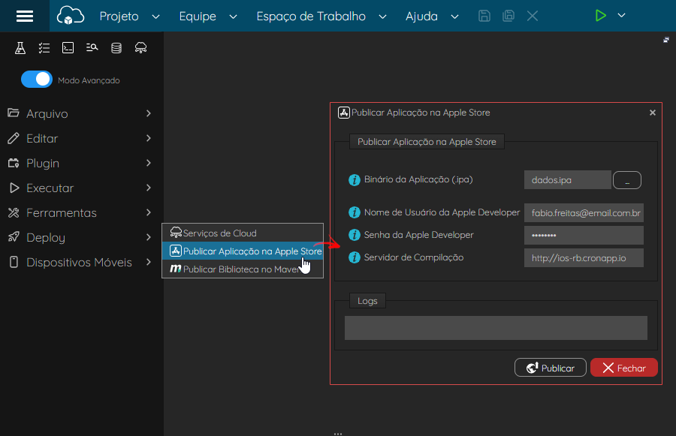Click info icon for Binário da Aplicação

point(355,179)
